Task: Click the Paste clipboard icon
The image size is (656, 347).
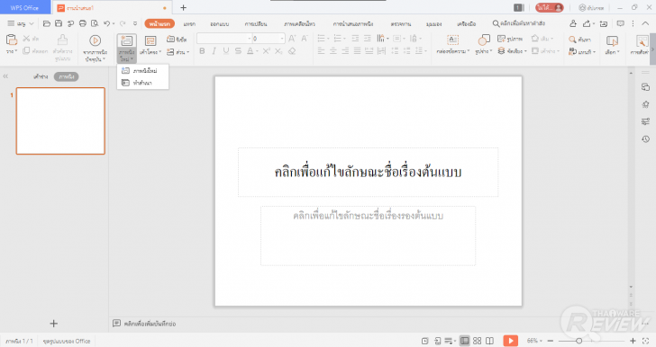Action: (x=12, y=40)
